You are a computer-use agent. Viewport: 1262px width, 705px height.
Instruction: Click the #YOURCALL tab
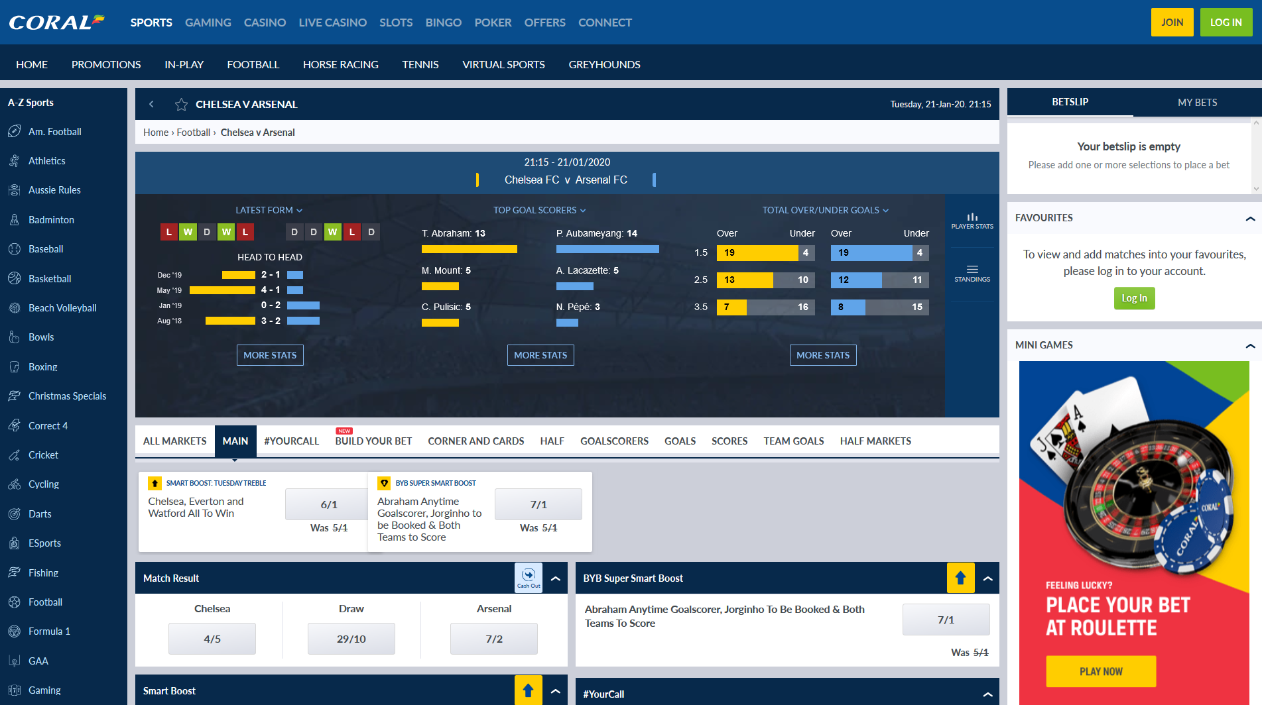291,441
